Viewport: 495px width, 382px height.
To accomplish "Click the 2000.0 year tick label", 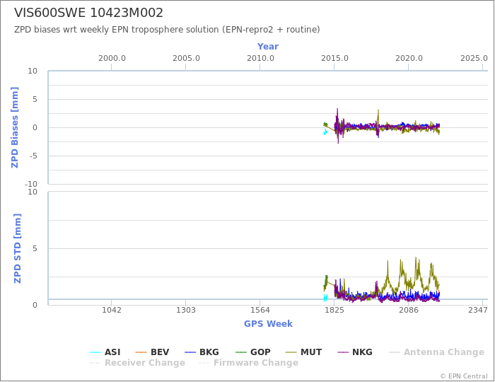I will click(x=112, y=59).
